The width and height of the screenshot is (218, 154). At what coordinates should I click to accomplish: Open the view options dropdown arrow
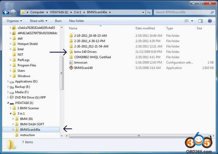pos(192,21)
